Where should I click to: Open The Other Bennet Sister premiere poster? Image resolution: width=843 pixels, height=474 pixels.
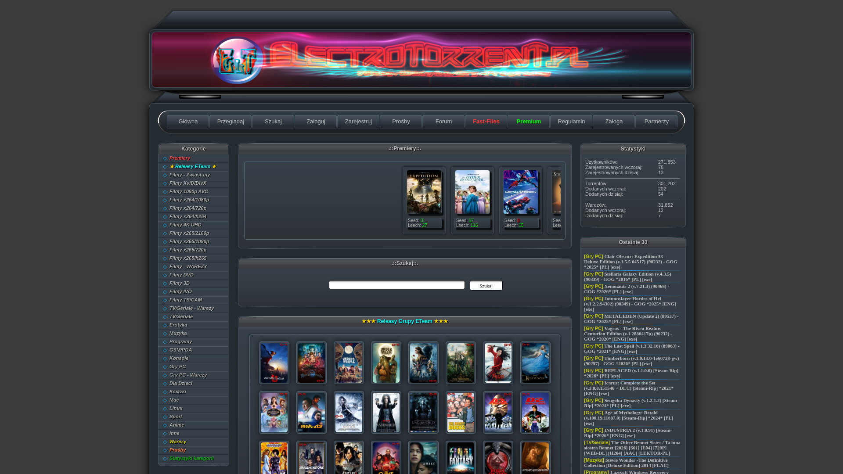point(472,192)
